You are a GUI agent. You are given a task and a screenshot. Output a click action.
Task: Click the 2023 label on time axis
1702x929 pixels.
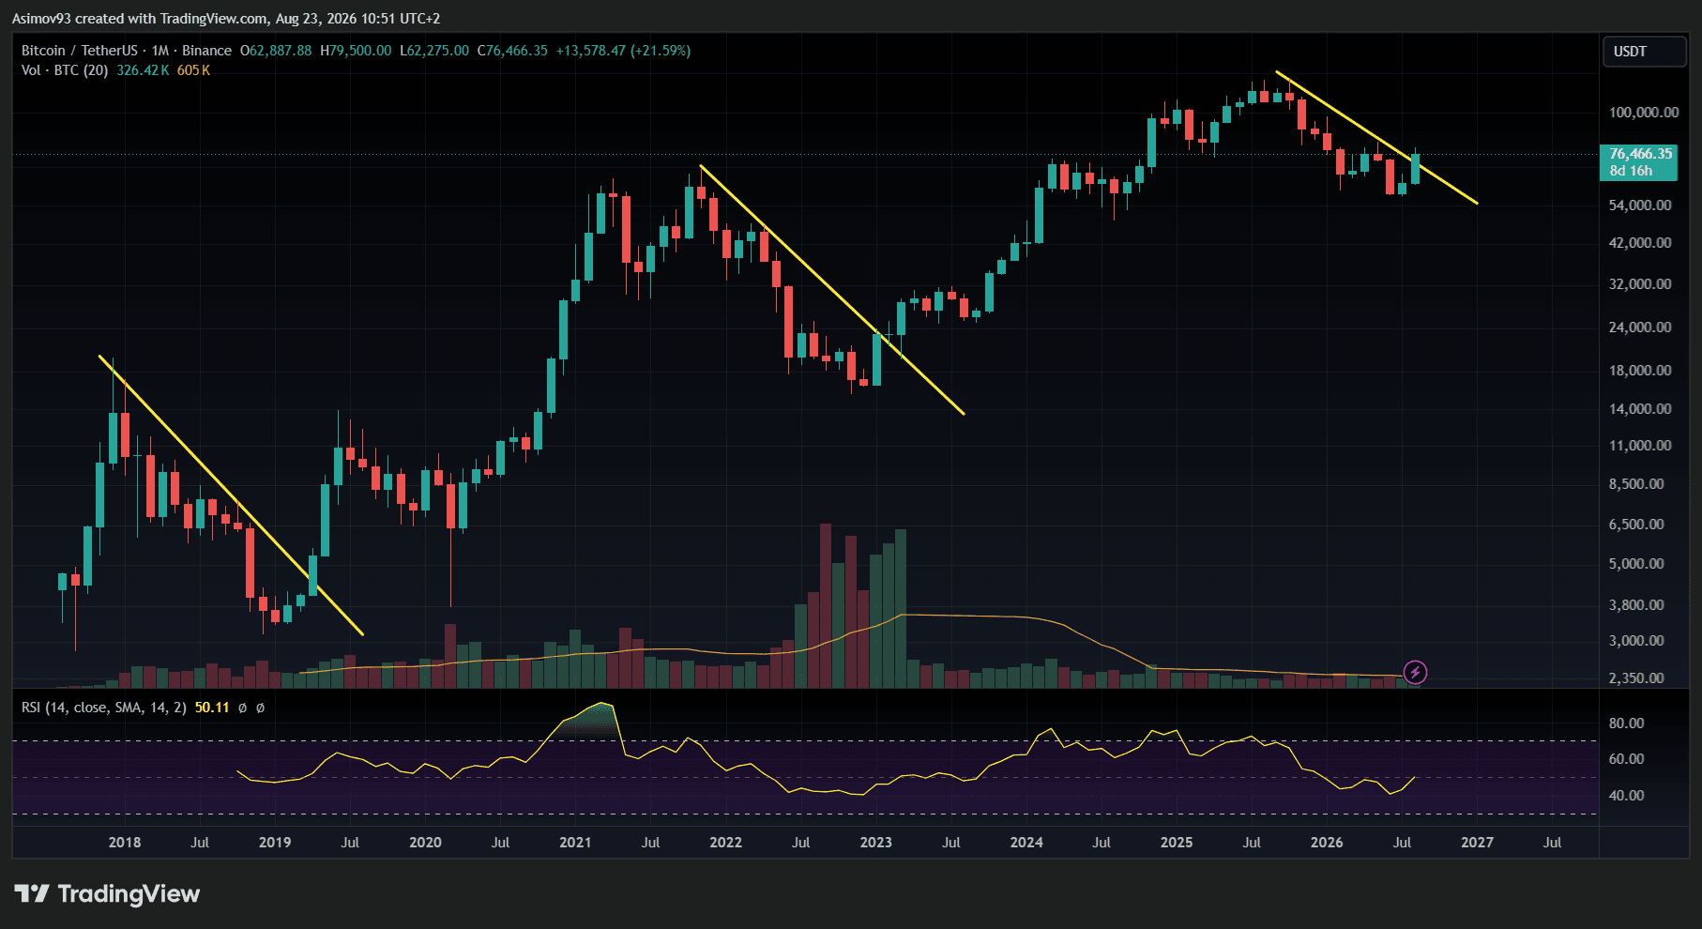click(x=875, y=843)
